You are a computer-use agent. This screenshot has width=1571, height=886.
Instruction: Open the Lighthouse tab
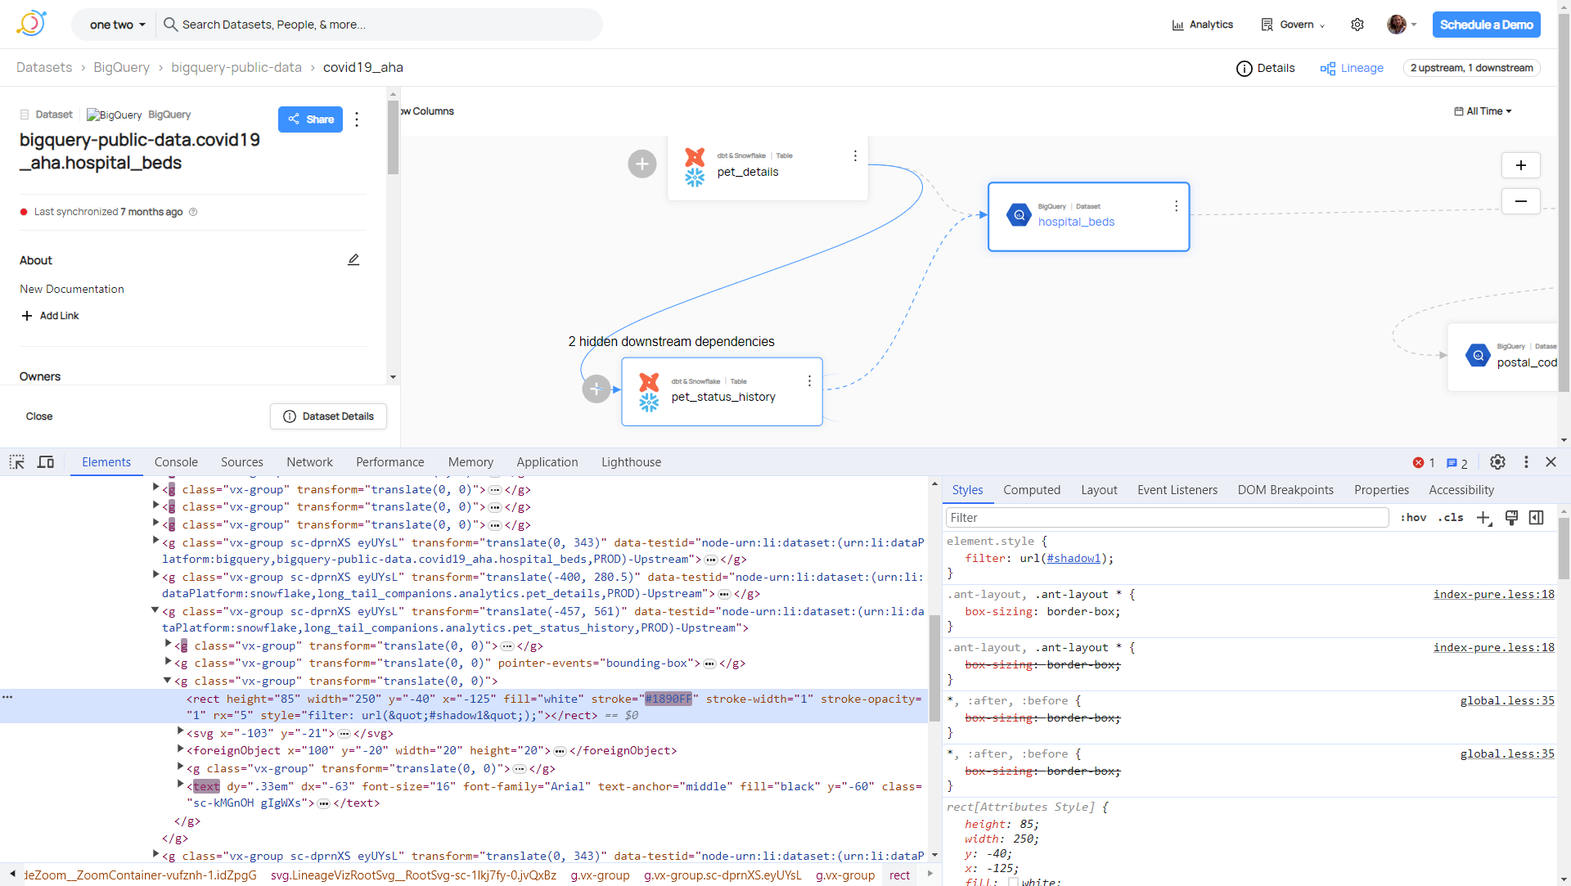coord(631,462)
